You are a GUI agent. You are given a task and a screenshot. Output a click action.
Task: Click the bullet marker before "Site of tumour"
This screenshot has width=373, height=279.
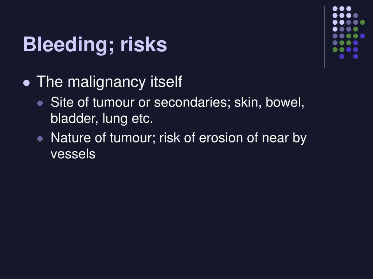40,103
